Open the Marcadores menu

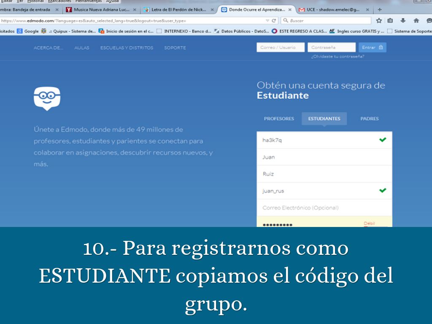59,1
